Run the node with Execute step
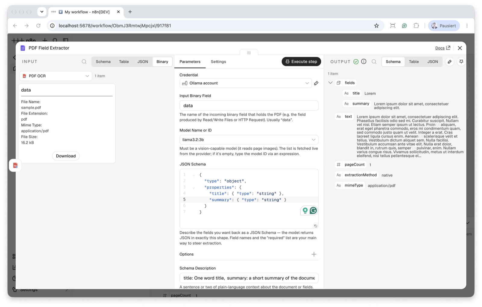 (301, 62)
